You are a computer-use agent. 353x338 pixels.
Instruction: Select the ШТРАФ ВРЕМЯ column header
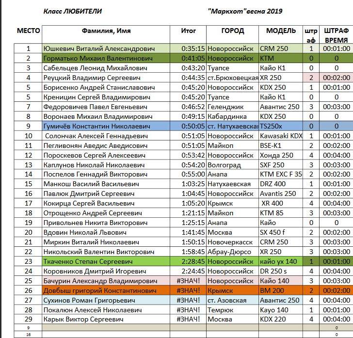337,35
